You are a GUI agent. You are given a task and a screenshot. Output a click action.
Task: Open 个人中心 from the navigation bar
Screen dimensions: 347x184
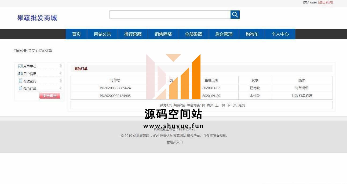click(x=280, y=34)
